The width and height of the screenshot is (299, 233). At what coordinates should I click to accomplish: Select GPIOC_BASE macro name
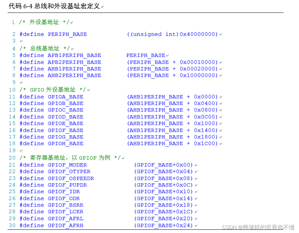[65, 110]
